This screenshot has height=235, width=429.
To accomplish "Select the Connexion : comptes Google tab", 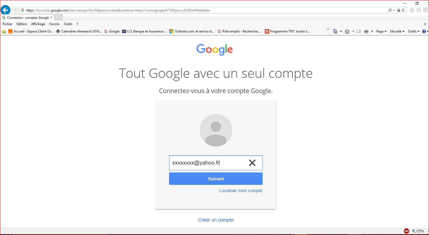I will point(28,17).
